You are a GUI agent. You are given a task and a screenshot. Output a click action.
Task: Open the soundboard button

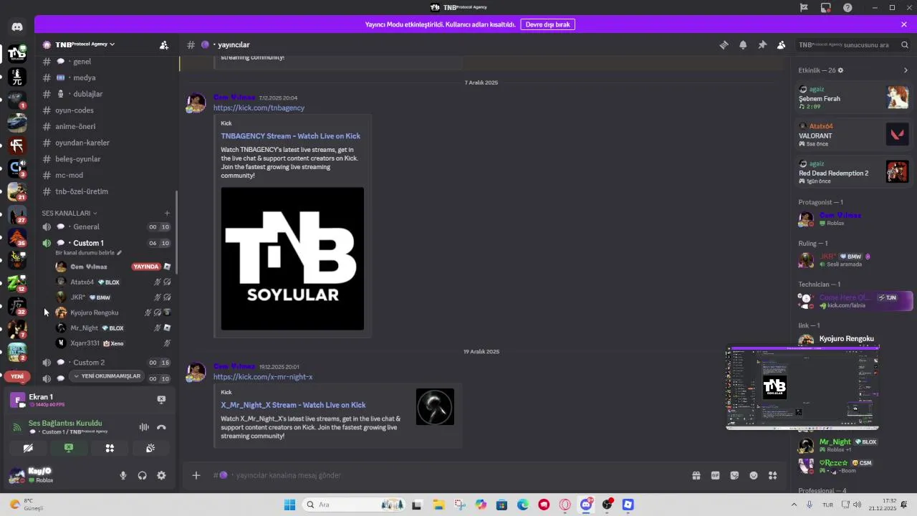tap(150, 448)
